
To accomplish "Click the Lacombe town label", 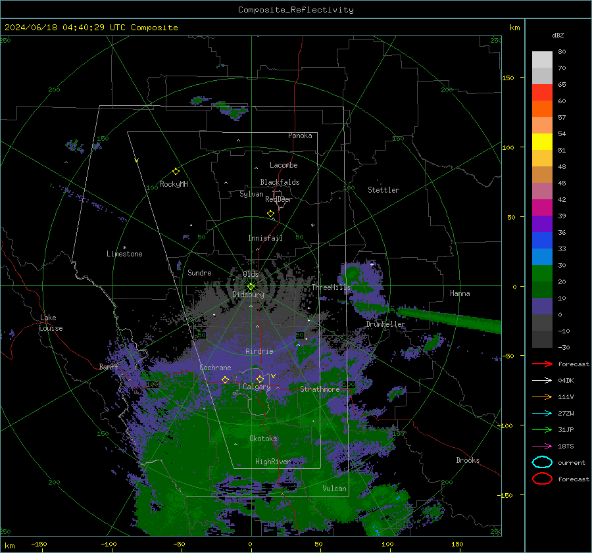I will 284,165.
